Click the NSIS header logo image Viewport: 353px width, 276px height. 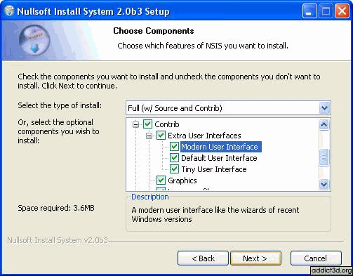(x=34, y=40)
